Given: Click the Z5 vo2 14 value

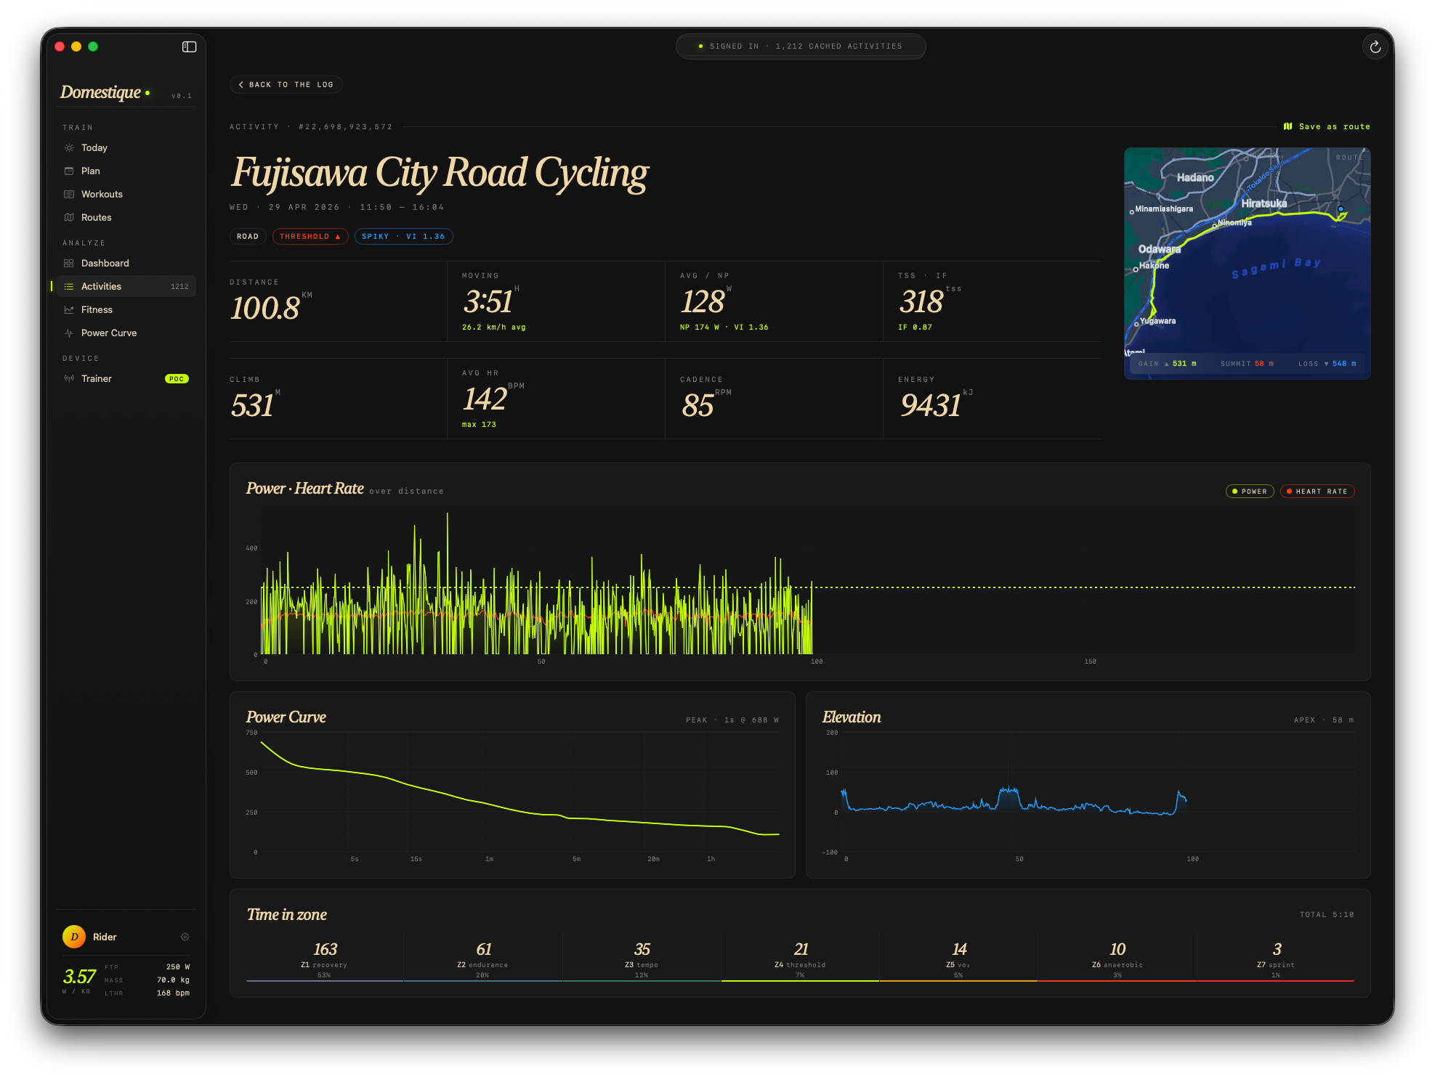Looking at the screenshot, I should tap(959, 949).
